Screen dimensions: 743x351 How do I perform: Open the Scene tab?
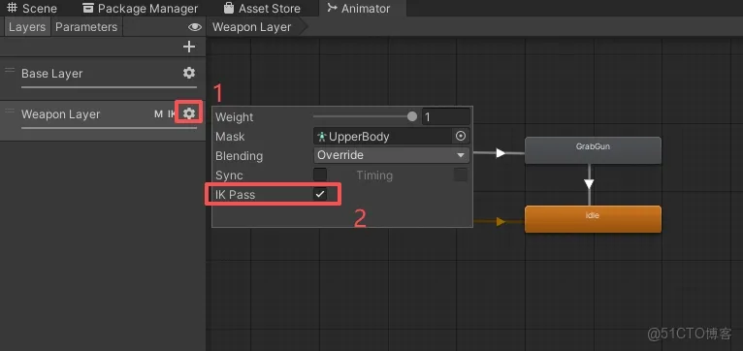tap(32, 9)
